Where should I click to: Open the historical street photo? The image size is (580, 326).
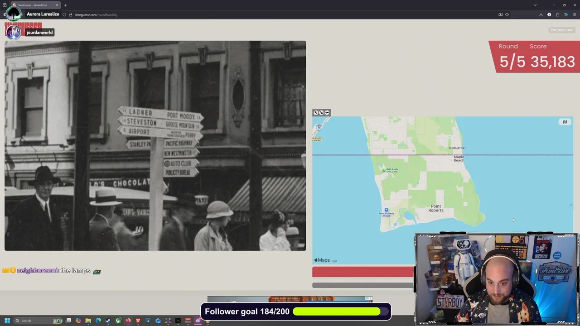[x=155, y=146]
